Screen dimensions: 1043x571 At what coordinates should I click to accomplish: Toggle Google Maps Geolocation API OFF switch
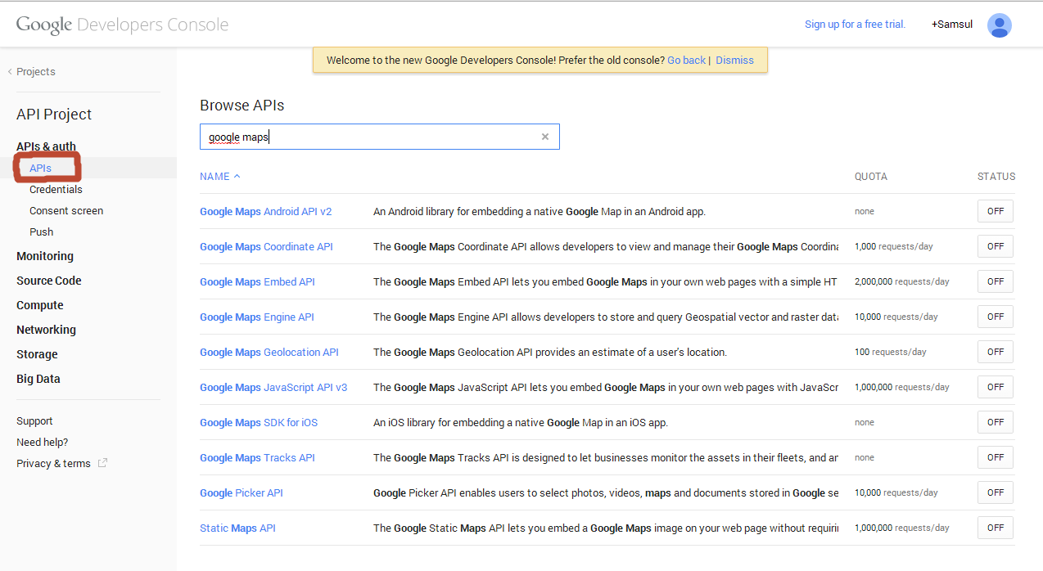(996, 352)
